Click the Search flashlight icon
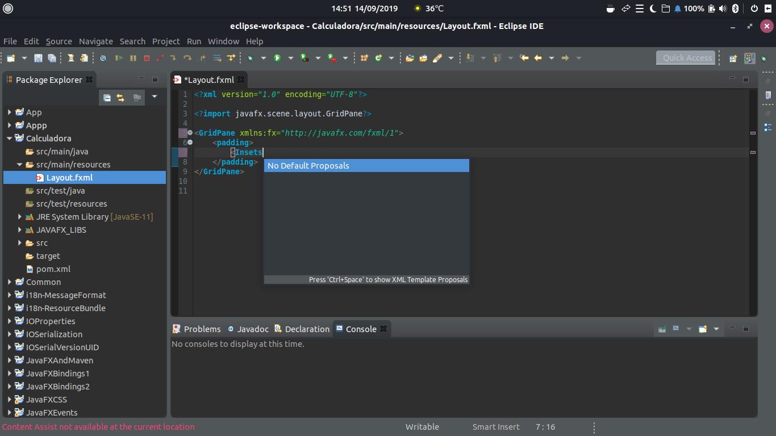 coord(437,58)
